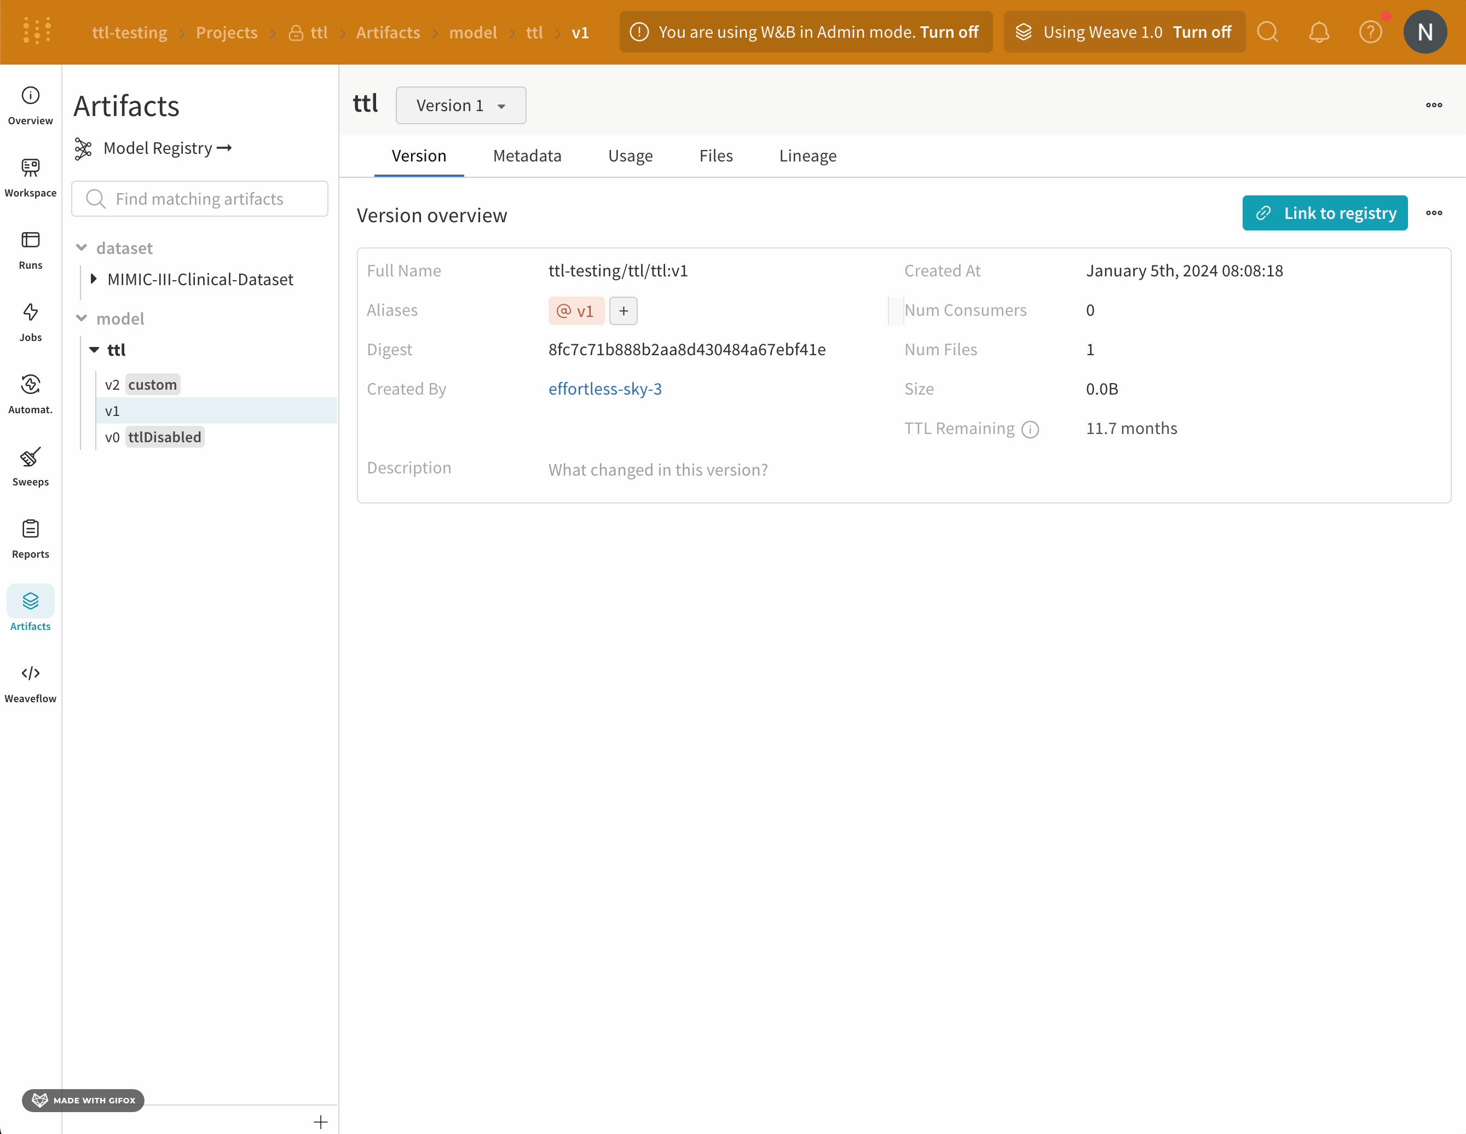Switch to the Metadata tab
Screen dimensions: 1466x1134
click(527, 155)
